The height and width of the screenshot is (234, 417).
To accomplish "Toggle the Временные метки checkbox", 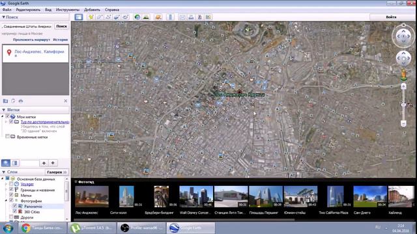I will [x=7, y=136].
